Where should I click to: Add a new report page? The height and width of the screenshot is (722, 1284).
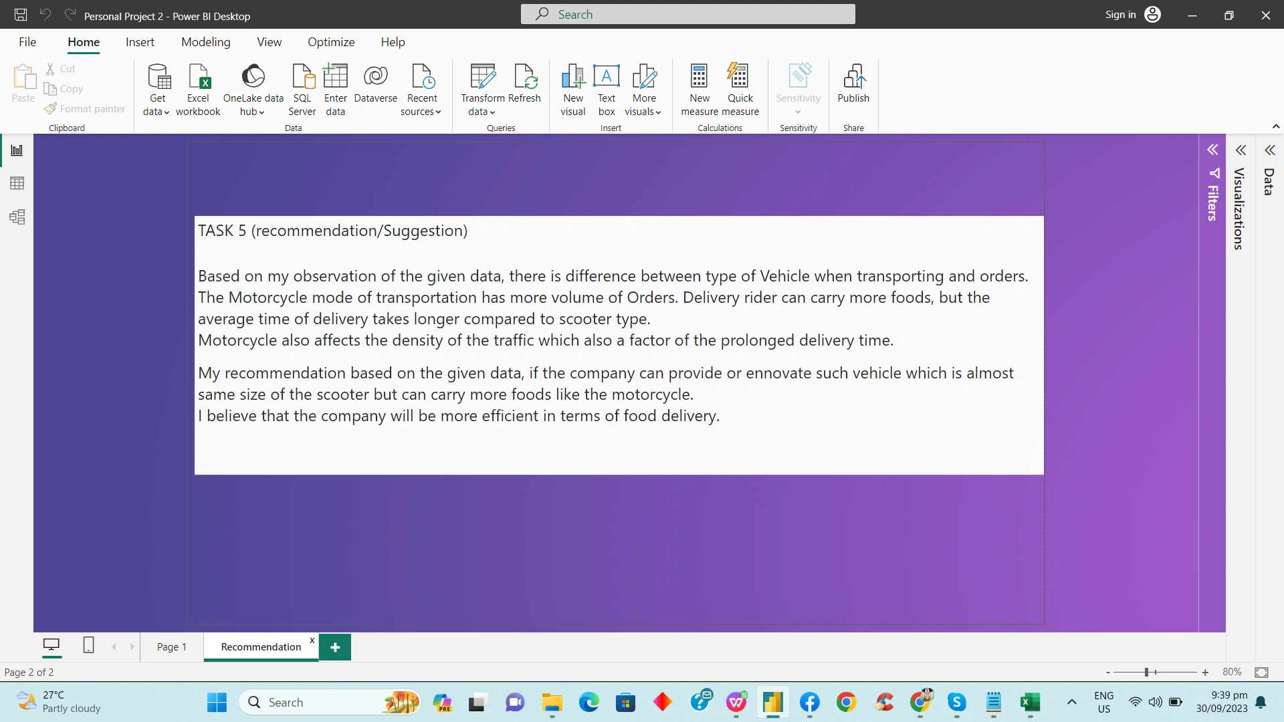(335, 647)
